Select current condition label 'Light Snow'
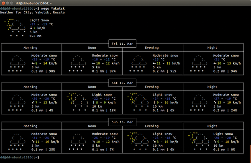Screen dimensions: 251x163 (39, 20)
